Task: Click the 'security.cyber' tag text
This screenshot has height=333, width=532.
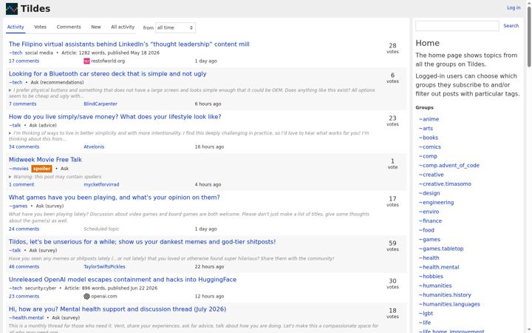Action: pyautogui.click(x=41, y=288)
